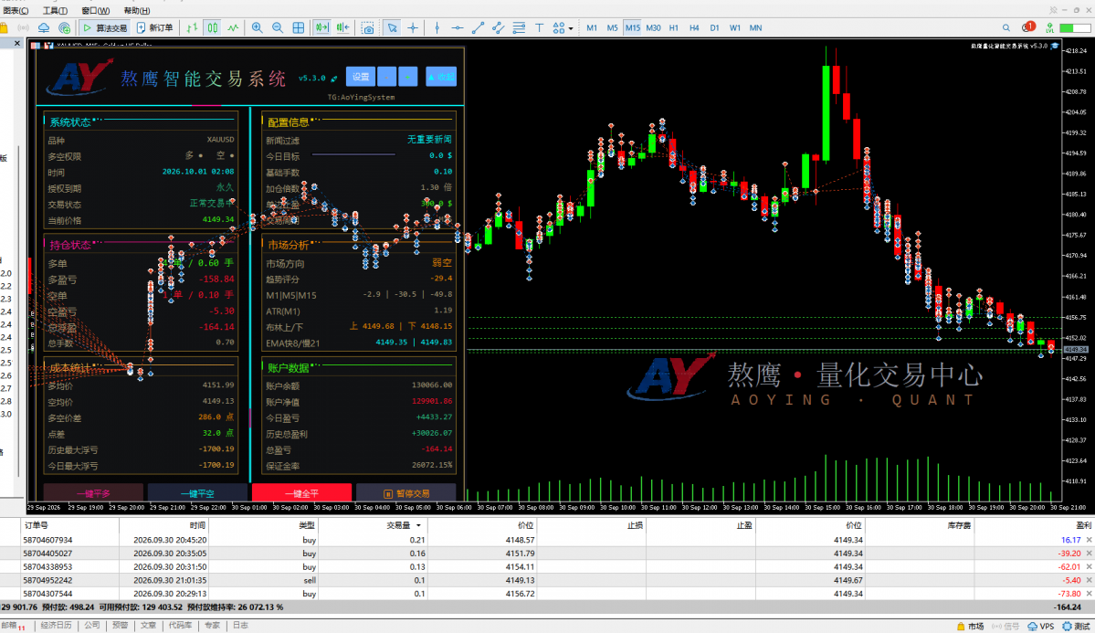Select the equidistant channel tool
The image size is (1095, 633).
(498, 28)
